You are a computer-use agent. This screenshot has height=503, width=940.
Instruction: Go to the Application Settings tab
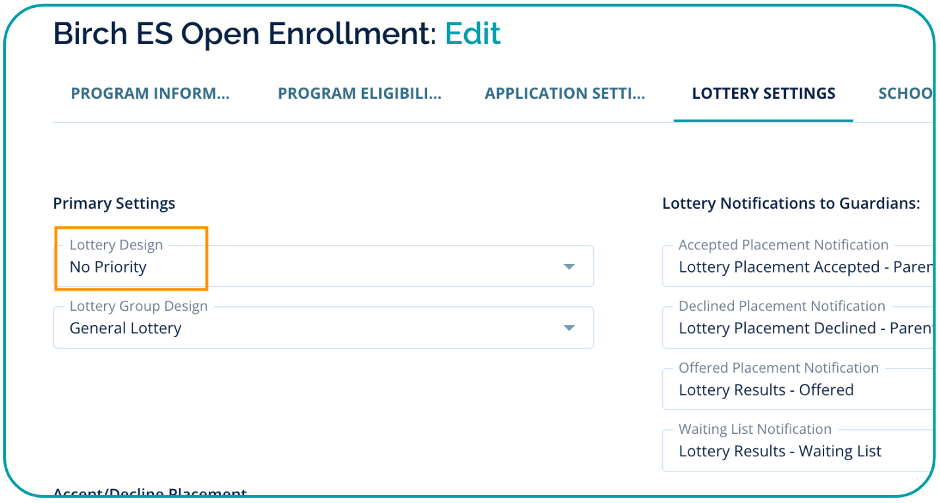click(565, 93)
